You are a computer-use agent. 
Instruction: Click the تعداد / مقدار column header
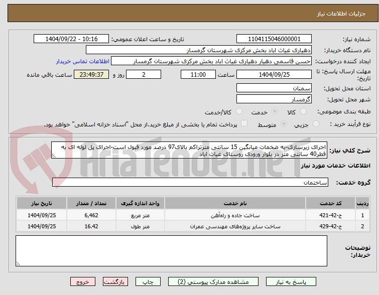91,203
